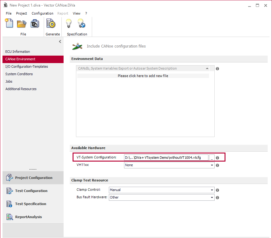Click the 'Environment Data' section heading
Viewport: 272px width, 238px height.
pos(87,59)
